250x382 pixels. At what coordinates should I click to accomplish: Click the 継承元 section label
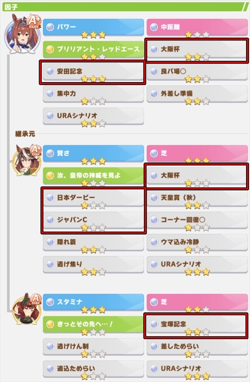click(25, 134)
